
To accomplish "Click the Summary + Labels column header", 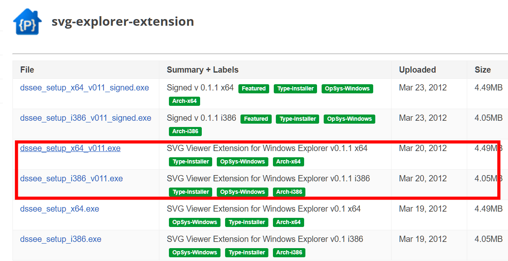I will click(x=203, y=70).
